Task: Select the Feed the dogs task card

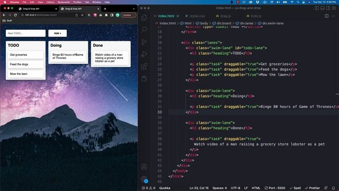Action: coord(26,64)
